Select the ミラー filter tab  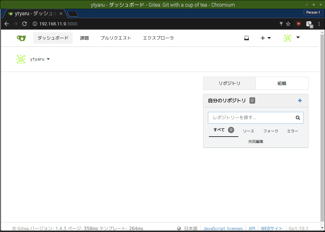coord(292,131)
